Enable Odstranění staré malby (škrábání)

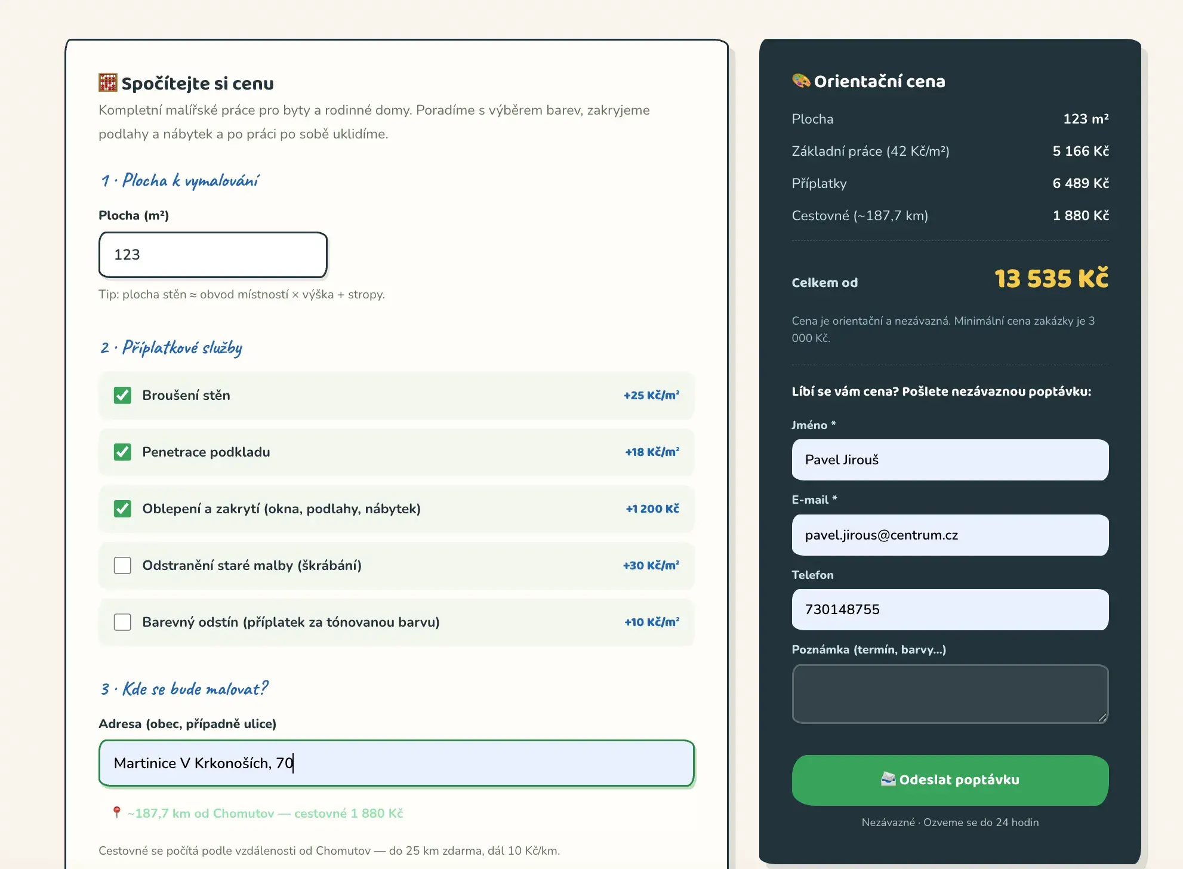(122, 565)
